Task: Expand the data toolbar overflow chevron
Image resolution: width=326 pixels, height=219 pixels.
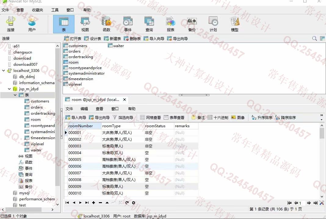Action: (x=322, y=115)
